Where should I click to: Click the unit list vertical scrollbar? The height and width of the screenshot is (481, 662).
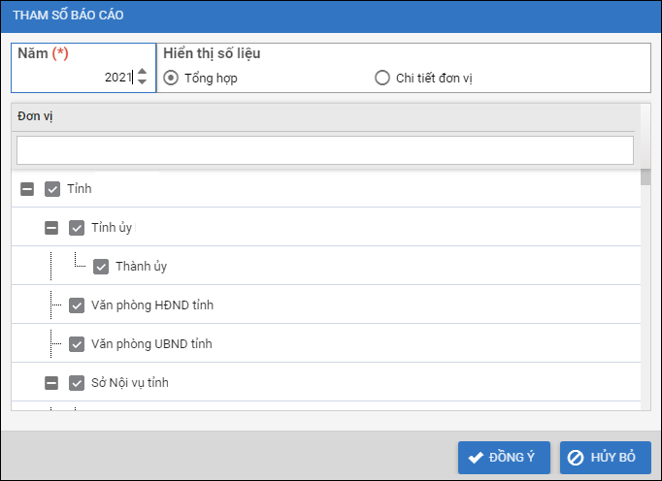pyautogui.click(x=645, y=291)
